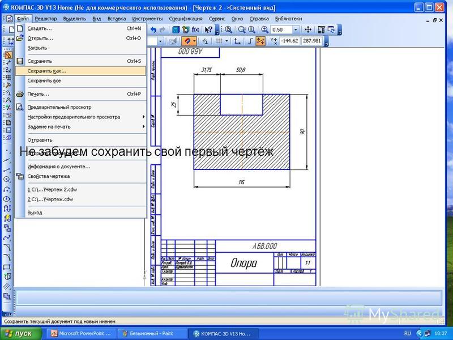The width and height of the screenshot is (453, 340).
Task: Click the Refresh view icon
Action: pyautogui.click(x=331, y=29)
